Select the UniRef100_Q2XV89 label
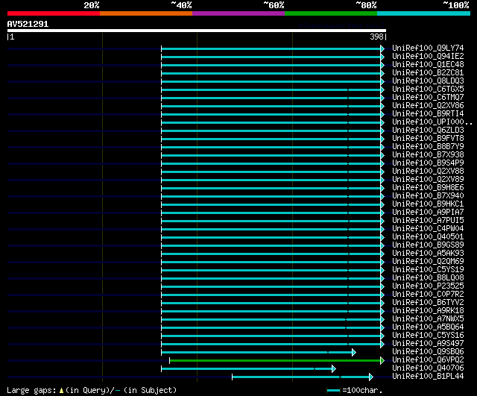Screen dimensions: 477x396 (x=428, y=180)
